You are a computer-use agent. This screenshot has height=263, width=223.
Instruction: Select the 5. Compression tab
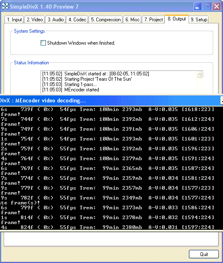105,20
